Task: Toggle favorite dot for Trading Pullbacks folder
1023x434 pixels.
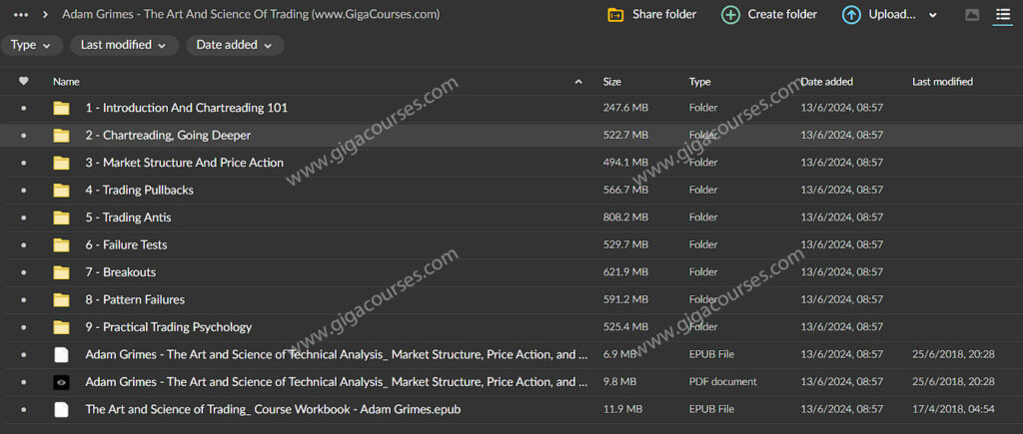Action: [24, 190]
